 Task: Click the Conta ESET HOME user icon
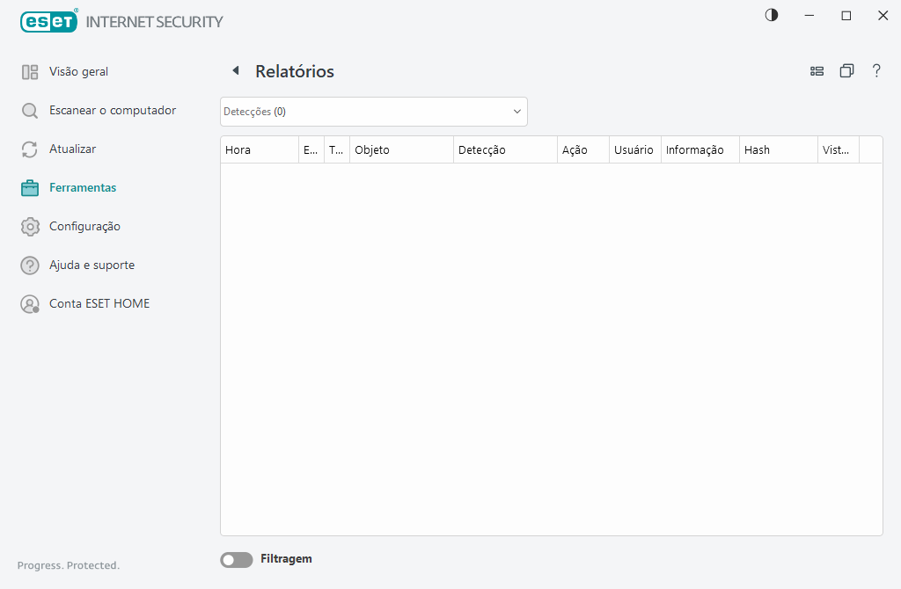(30, 304)
